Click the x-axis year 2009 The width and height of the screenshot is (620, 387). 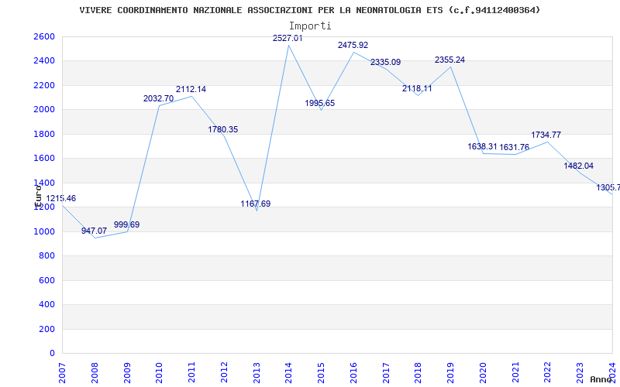click(x=127, y=372)
